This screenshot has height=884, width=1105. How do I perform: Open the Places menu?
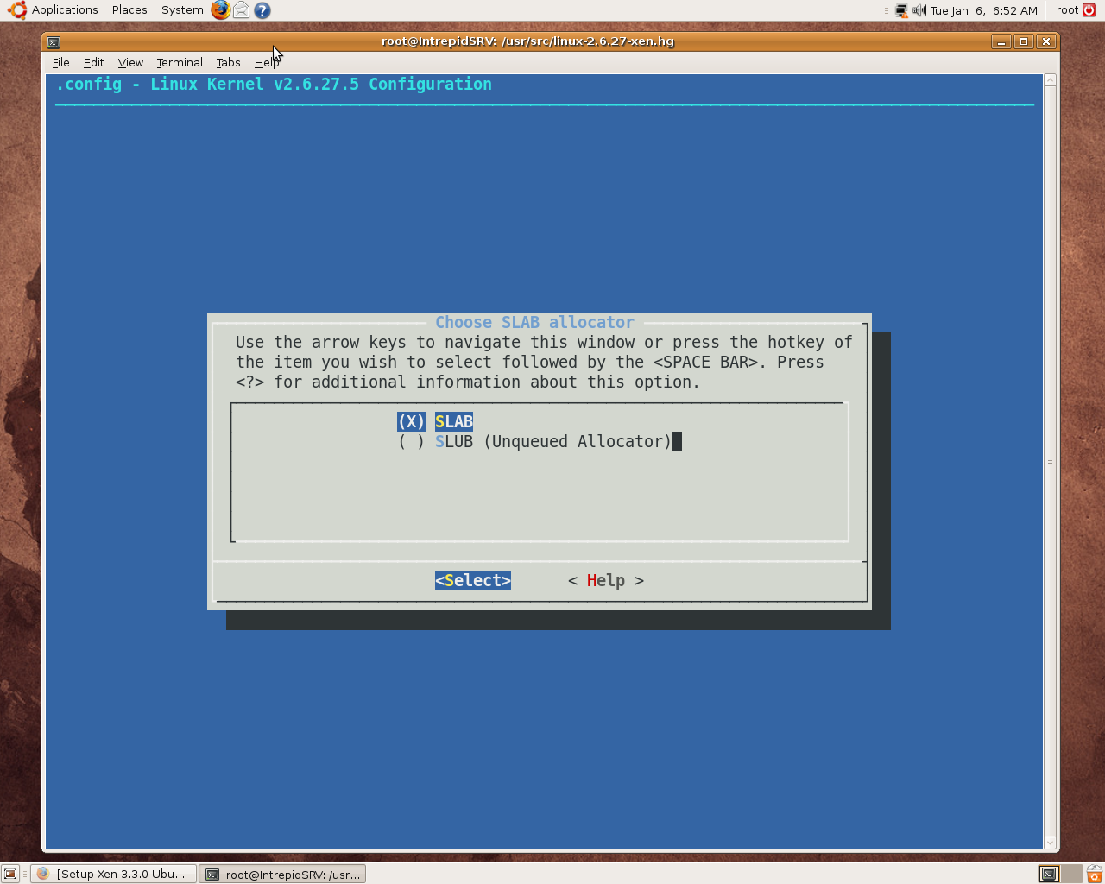point(129,10)
